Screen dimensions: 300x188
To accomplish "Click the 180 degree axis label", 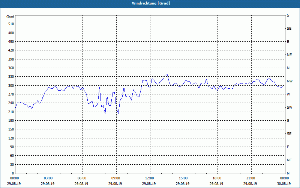I will click(x=11, y=121).
